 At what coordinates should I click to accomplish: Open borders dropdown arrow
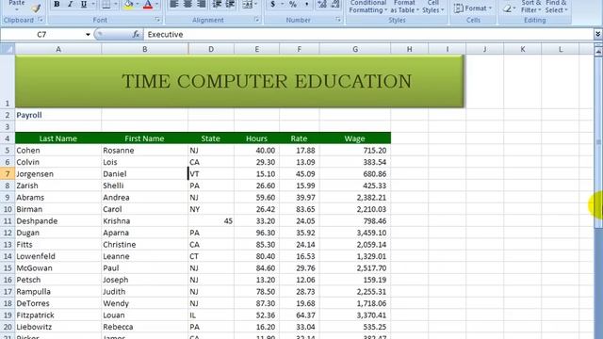[115, 4]
